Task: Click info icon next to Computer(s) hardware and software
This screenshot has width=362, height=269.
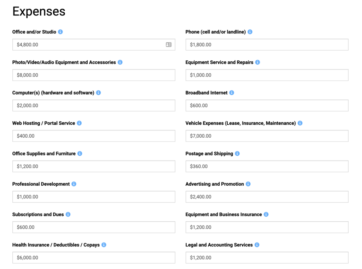Action: (98, 92)
